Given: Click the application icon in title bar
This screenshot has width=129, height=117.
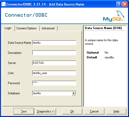Looking at the screenshot, I should (x=4, y=4).
